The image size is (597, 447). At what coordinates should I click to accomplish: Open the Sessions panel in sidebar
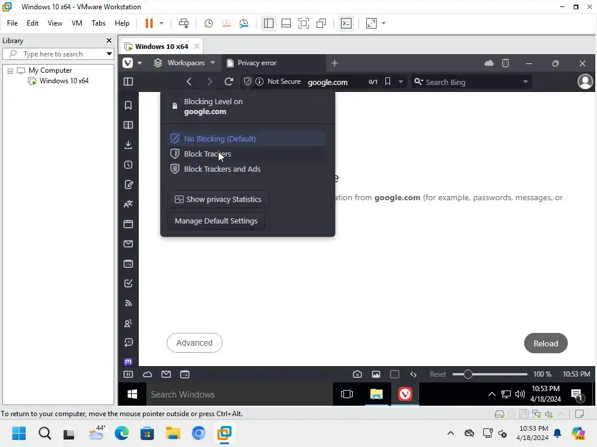coord(128,342)
